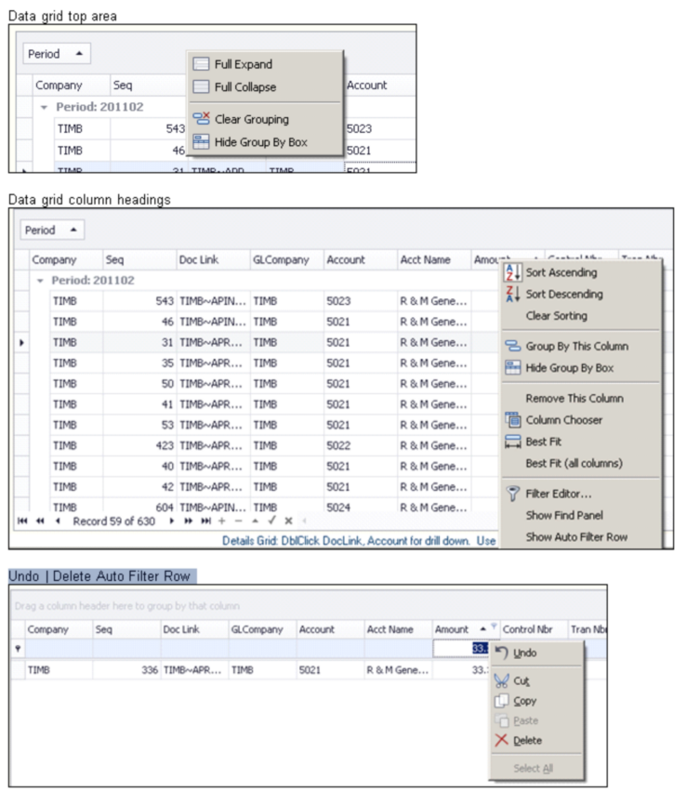The image size is (700, 805).
Task: Click Seq value 50 in middle grid
Action: coord(167,384)
